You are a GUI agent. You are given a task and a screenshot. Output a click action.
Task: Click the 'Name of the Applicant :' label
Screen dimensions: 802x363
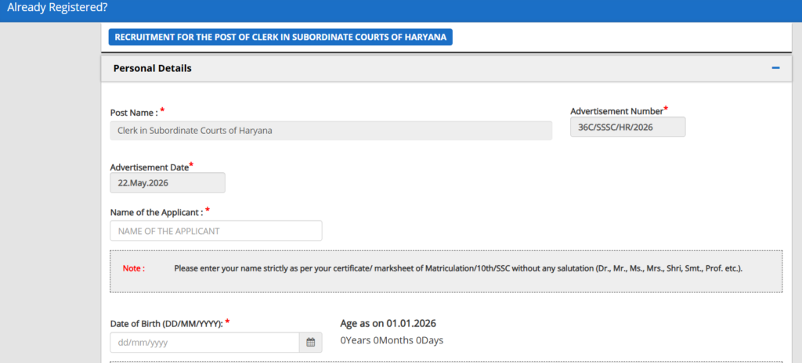(157, 213)
